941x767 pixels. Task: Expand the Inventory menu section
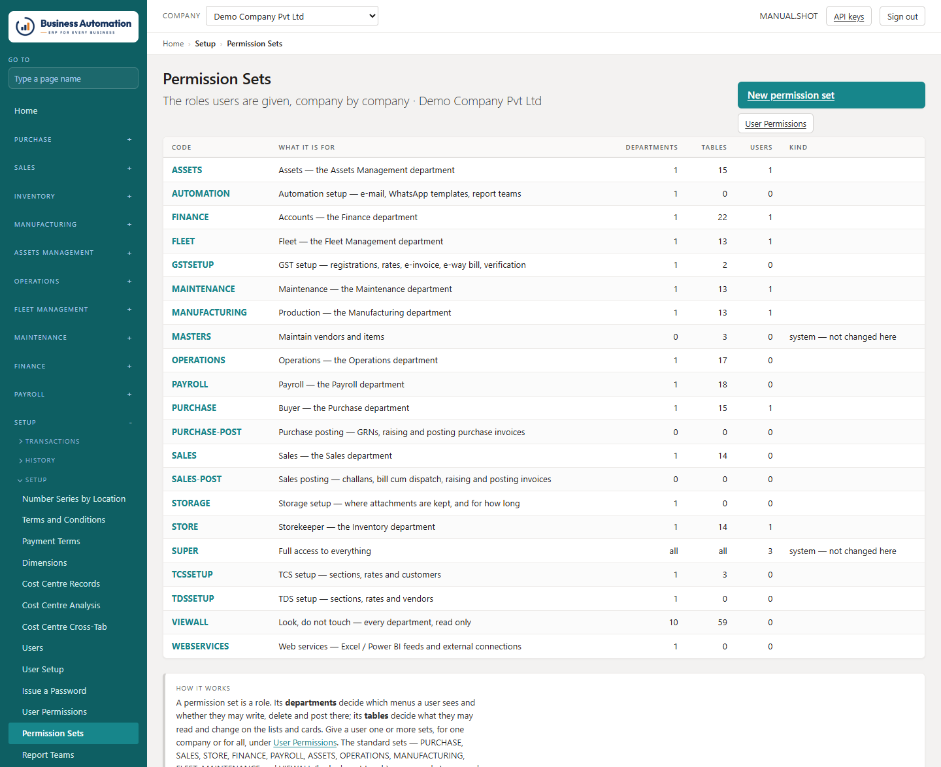pos(73,197)
